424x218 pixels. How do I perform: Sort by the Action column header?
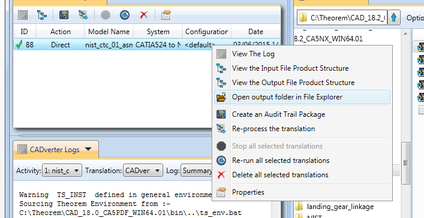61,32
